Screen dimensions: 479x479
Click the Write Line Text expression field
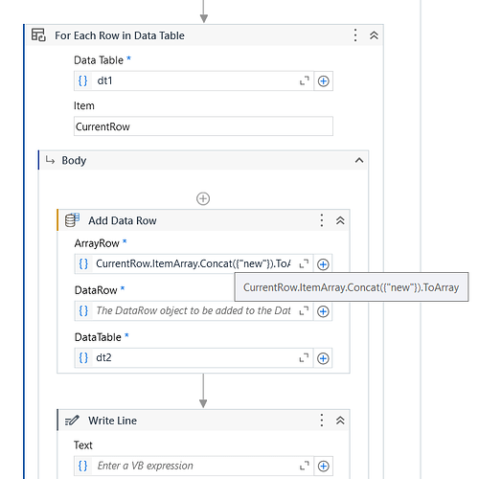pos(194,466)
